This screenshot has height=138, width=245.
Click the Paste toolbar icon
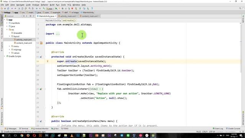coord(26,8)
